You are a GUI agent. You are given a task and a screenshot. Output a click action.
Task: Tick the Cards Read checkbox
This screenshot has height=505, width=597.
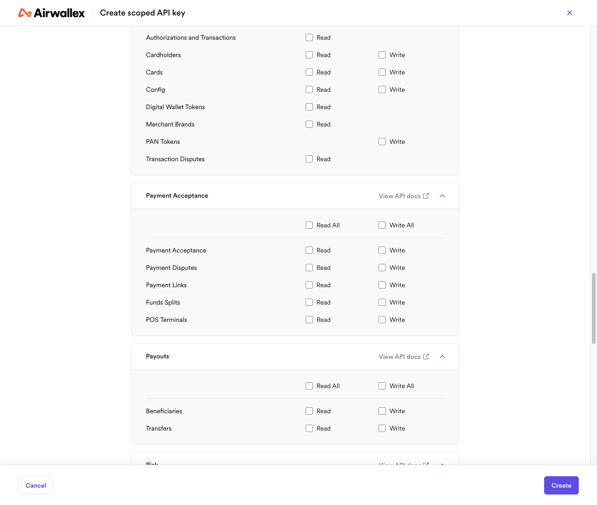(x=309, y=72)
